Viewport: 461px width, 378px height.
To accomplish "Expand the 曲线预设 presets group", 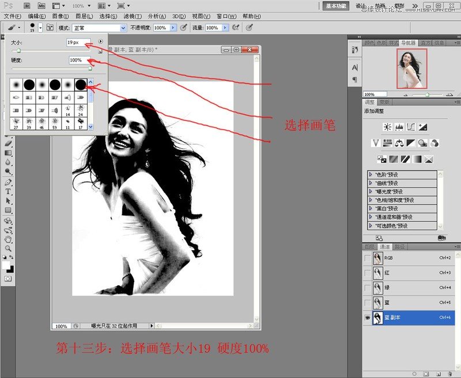I will (x=371, y=183).
